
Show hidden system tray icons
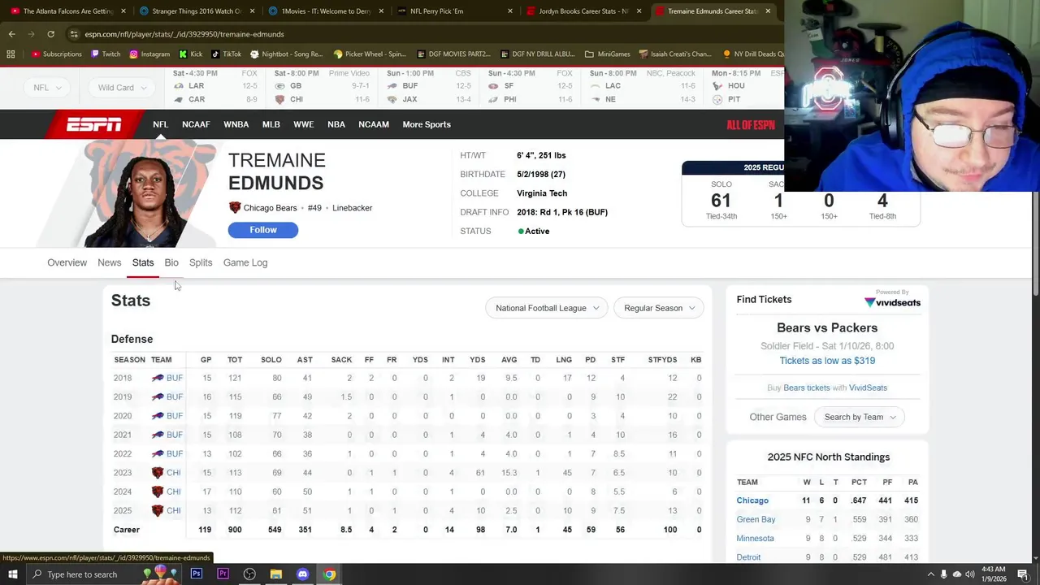pyautogui.click(x=930, y=574)
